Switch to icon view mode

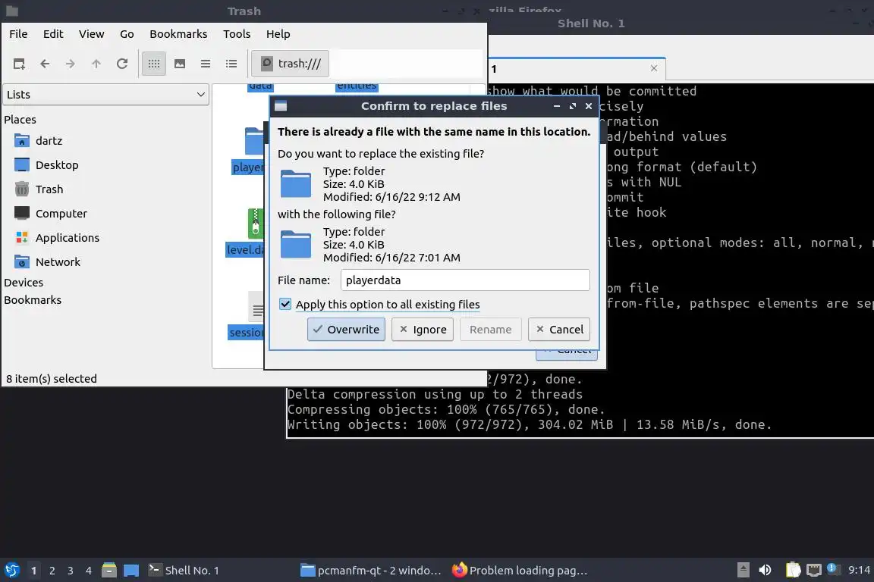(x=154, y=64)
